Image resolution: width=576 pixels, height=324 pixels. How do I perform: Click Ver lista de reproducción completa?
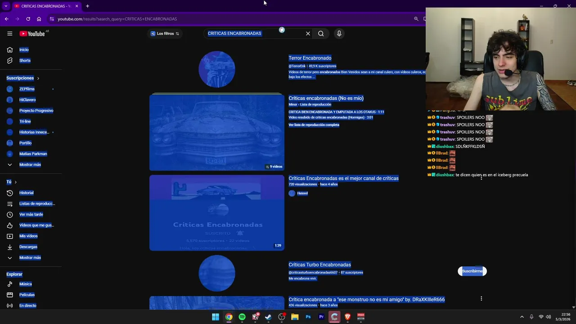coord(314,125)
